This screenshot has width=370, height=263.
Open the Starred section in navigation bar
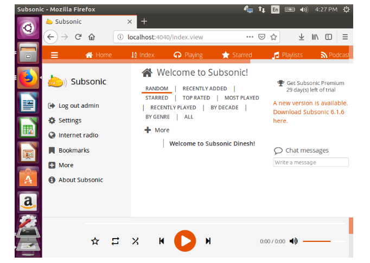click(237, 55)
